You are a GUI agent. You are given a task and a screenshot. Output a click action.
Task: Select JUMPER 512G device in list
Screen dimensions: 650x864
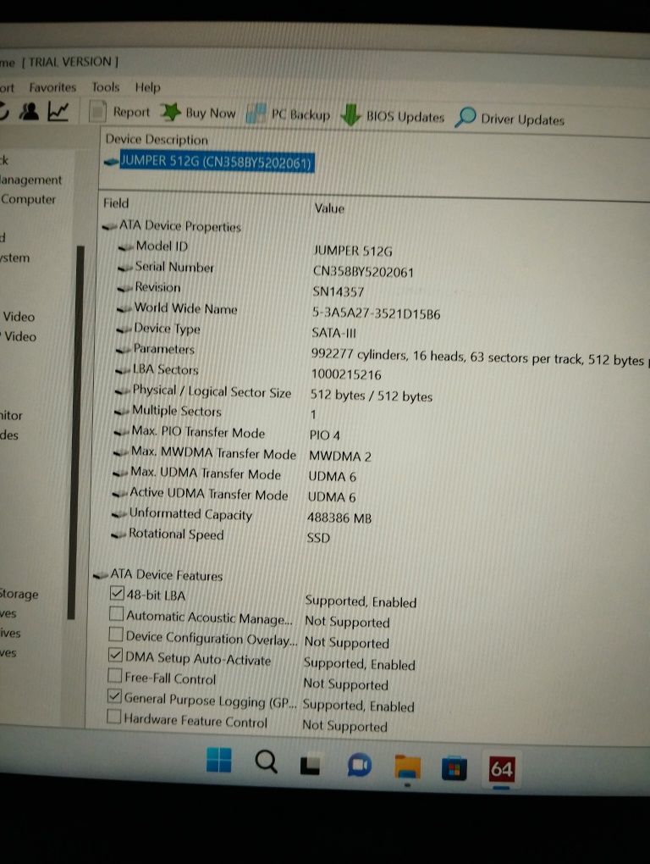click(217, 162)
